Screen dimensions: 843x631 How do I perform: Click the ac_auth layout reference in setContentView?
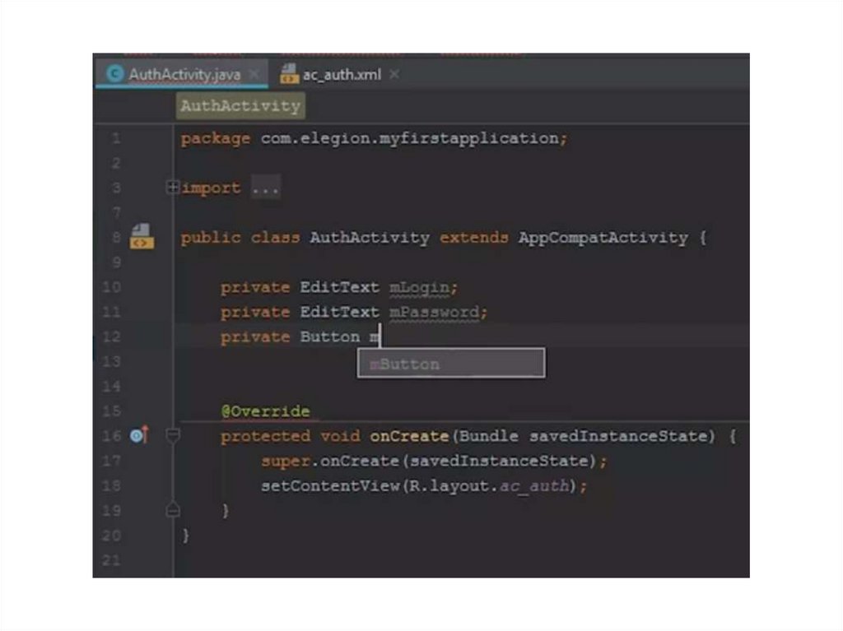tap(535, 485)
